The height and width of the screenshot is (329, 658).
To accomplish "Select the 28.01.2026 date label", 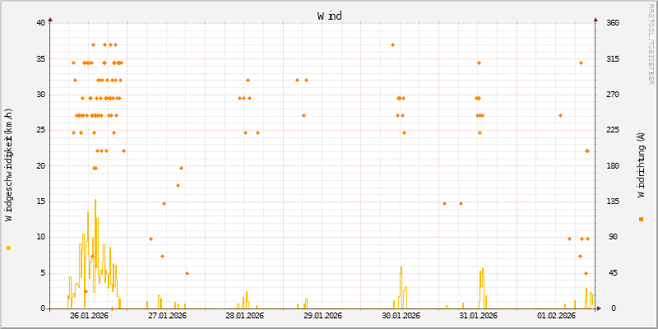I will click(x=245, y=315).
